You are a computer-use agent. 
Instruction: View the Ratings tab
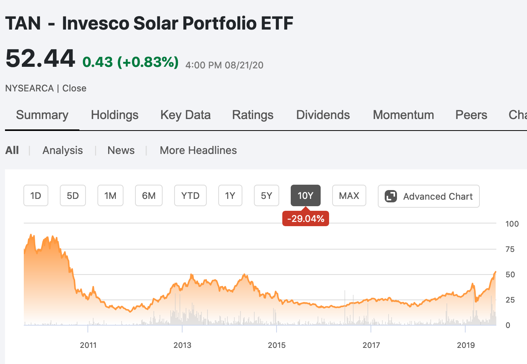253,115
